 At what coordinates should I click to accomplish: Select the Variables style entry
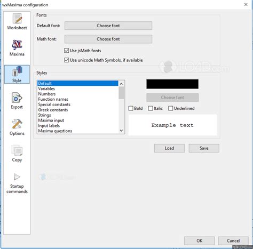coord(78,89)
